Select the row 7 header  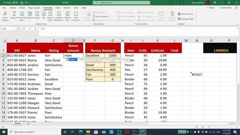[3, 79]
